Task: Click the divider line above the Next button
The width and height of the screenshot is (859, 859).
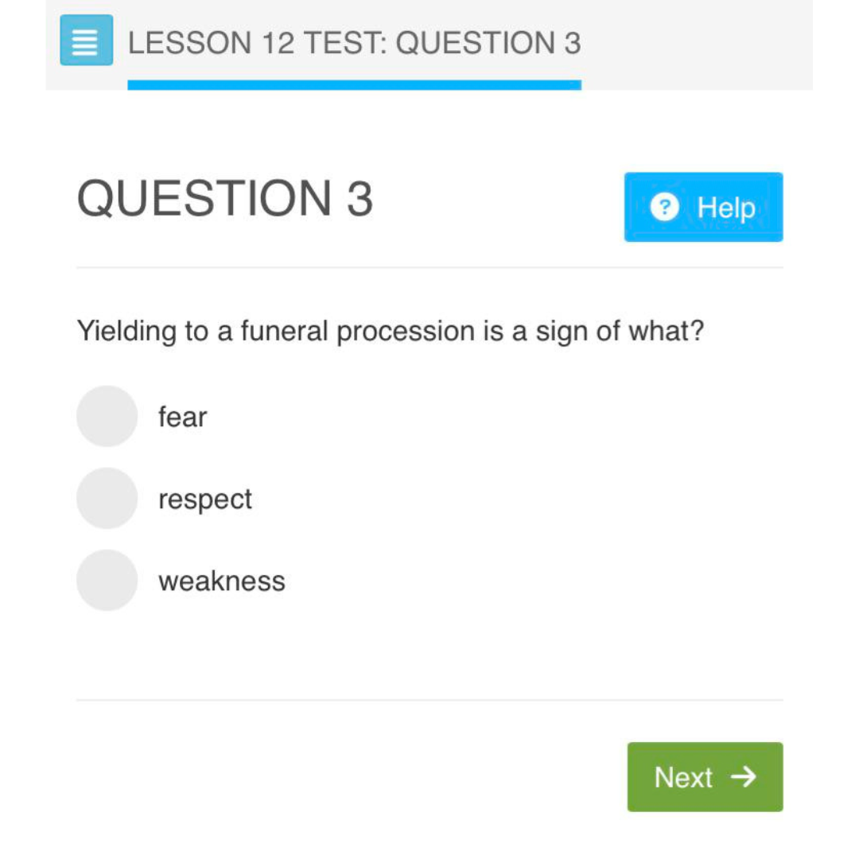Action: (429, 700)
